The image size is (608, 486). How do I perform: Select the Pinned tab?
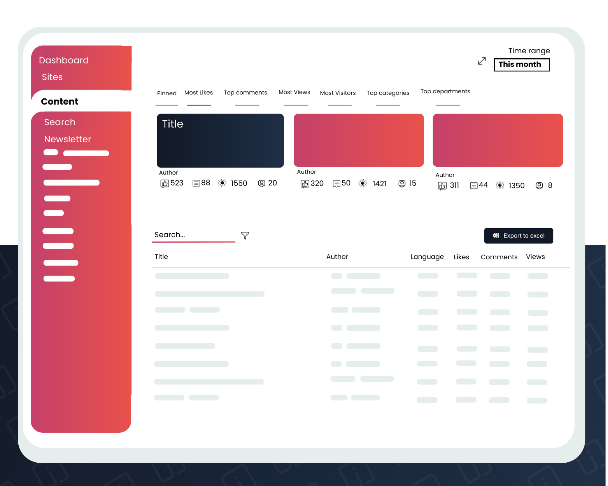point(166,93)
